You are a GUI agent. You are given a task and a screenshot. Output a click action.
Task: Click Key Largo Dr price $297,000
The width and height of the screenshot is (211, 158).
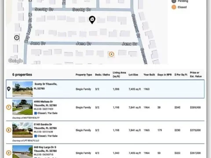point(195,153)
